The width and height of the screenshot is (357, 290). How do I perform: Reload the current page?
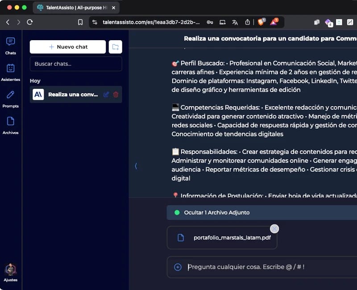(30, 22)
